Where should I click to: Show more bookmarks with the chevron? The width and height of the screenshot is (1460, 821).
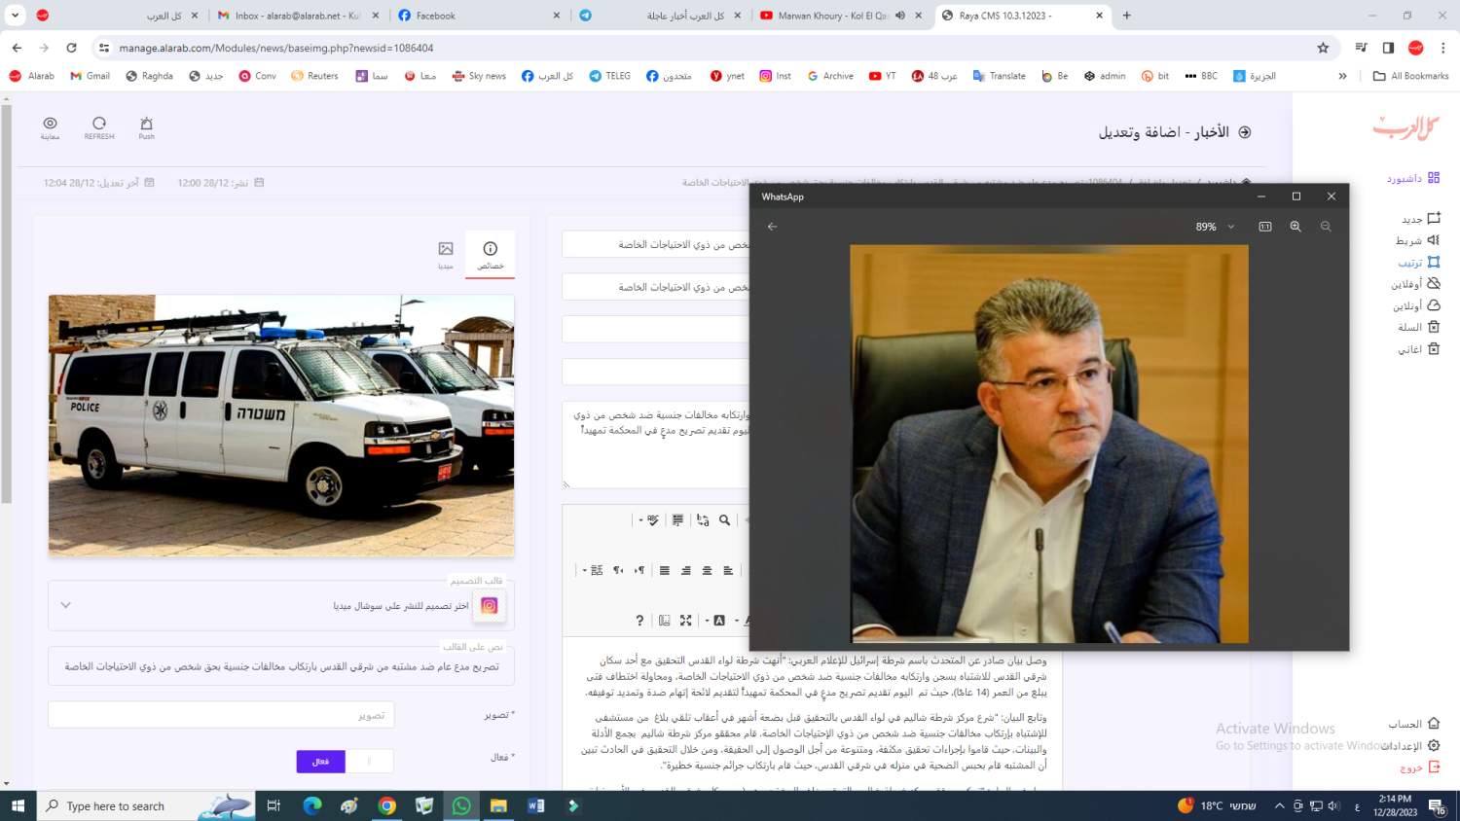[x=1342, y=76]
